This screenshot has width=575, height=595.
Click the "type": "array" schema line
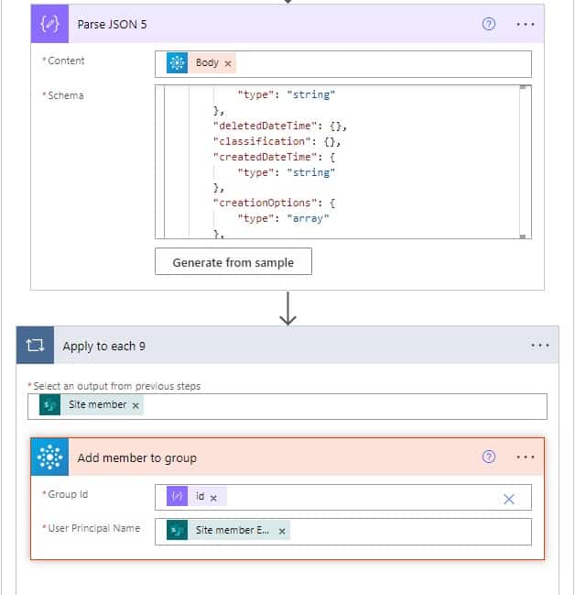click(283, 218)
